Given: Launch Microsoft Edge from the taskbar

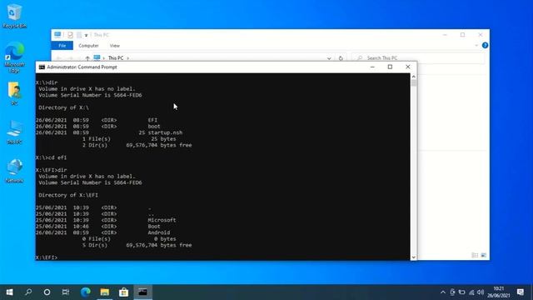Looking at the screenshot, I should 85,292.
